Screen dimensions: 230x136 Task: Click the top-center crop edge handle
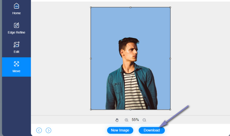(x=131, y=7)
